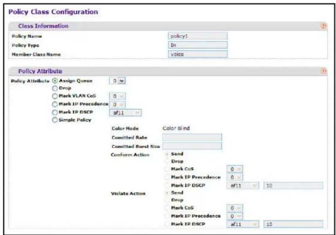Click the Color Blind mode text
The width and height of the screenshot is (336, 235).
click(x=176, y=128)
